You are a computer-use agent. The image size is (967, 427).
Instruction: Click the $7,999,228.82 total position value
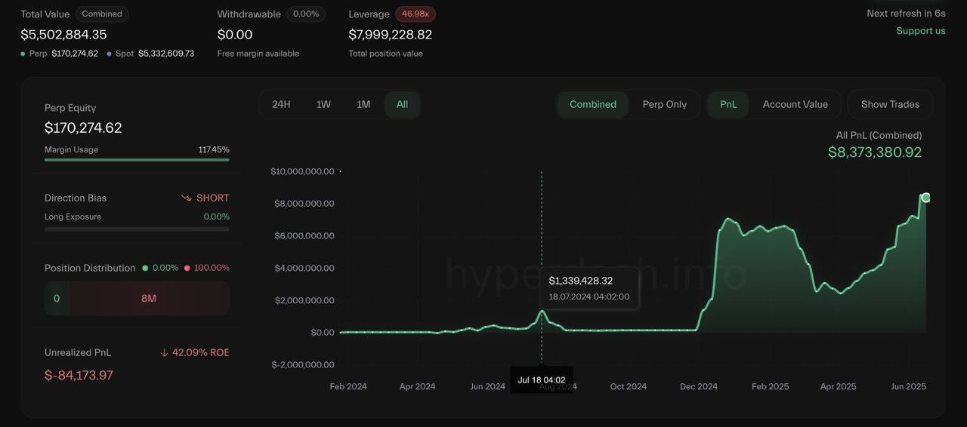point(391,34)
